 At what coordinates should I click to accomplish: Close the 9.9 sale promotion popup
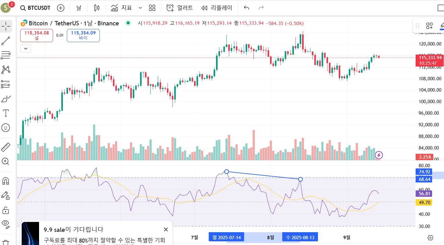pos(166,229)
